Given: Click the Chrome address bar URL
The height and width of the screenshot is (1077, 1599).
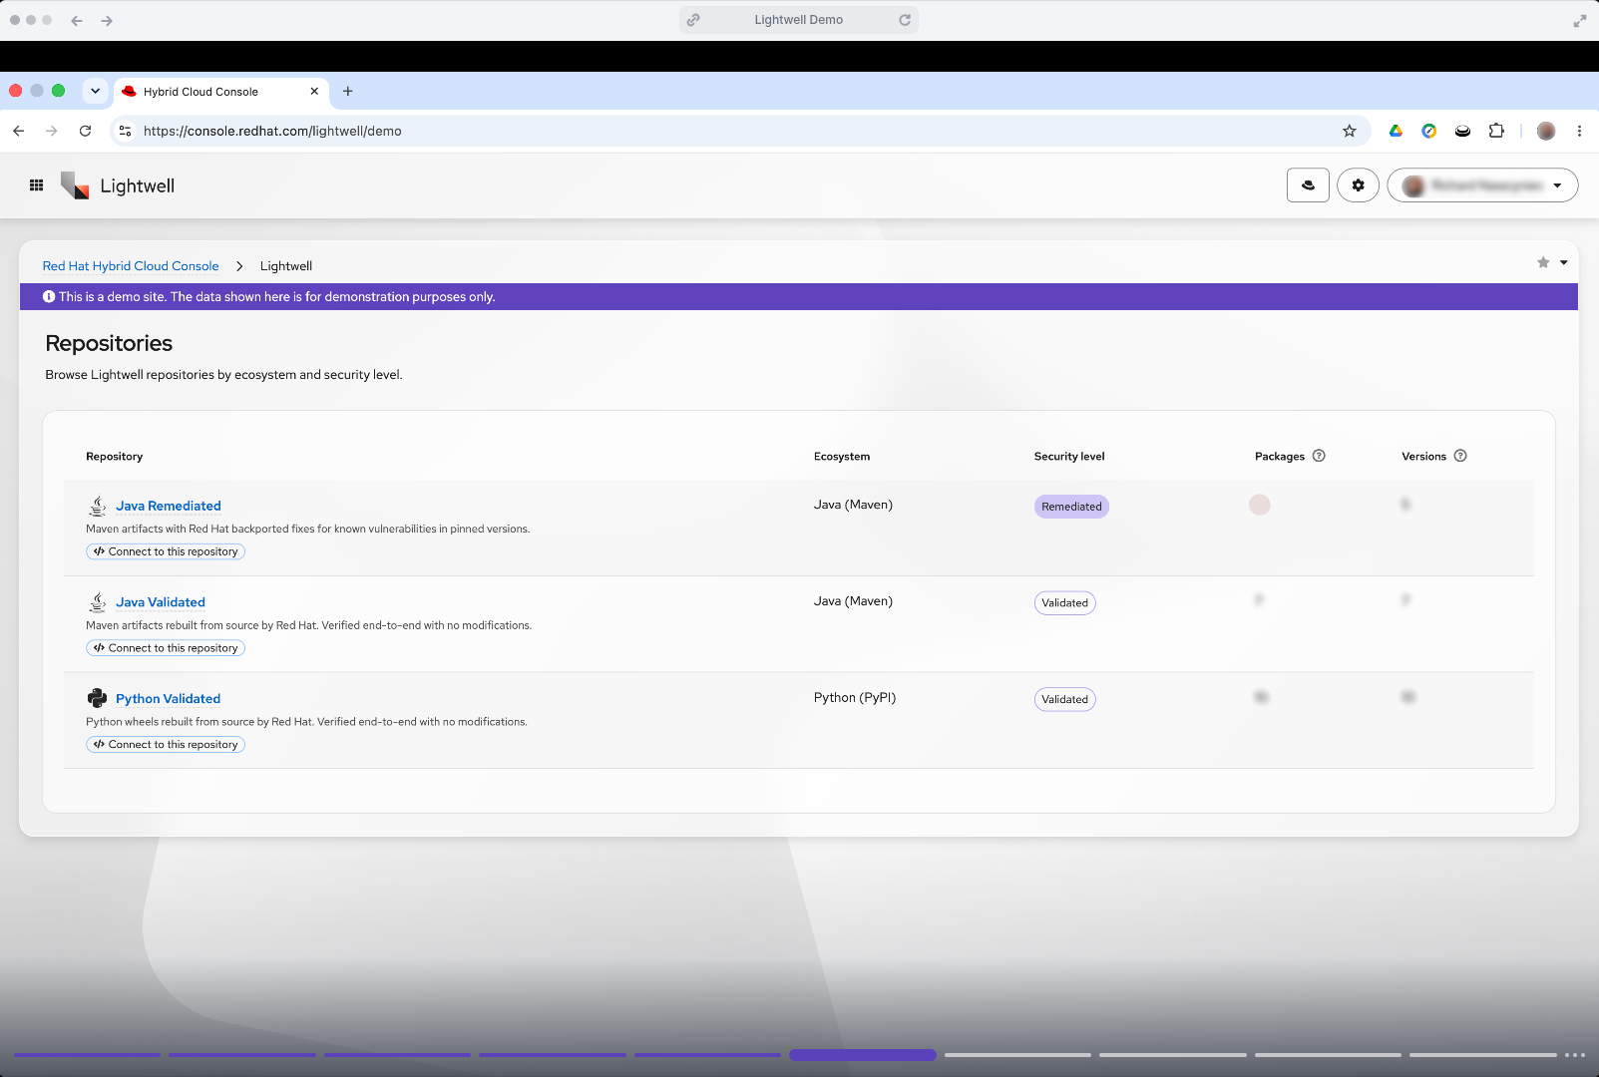Looking at the screenshot, I should [x=272, y=131].
